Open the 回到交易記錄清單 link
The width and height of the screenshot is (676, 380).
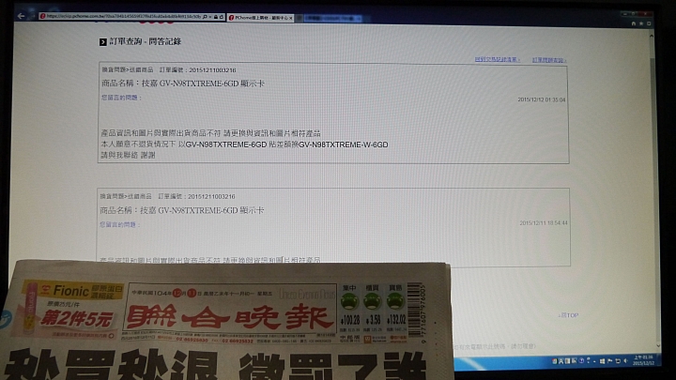pos(497,59)
